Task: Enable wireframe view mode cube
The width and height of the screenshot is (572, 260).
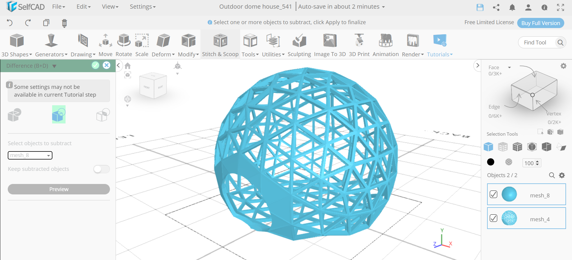Action: pyautogui.click(x=503, y=147)
